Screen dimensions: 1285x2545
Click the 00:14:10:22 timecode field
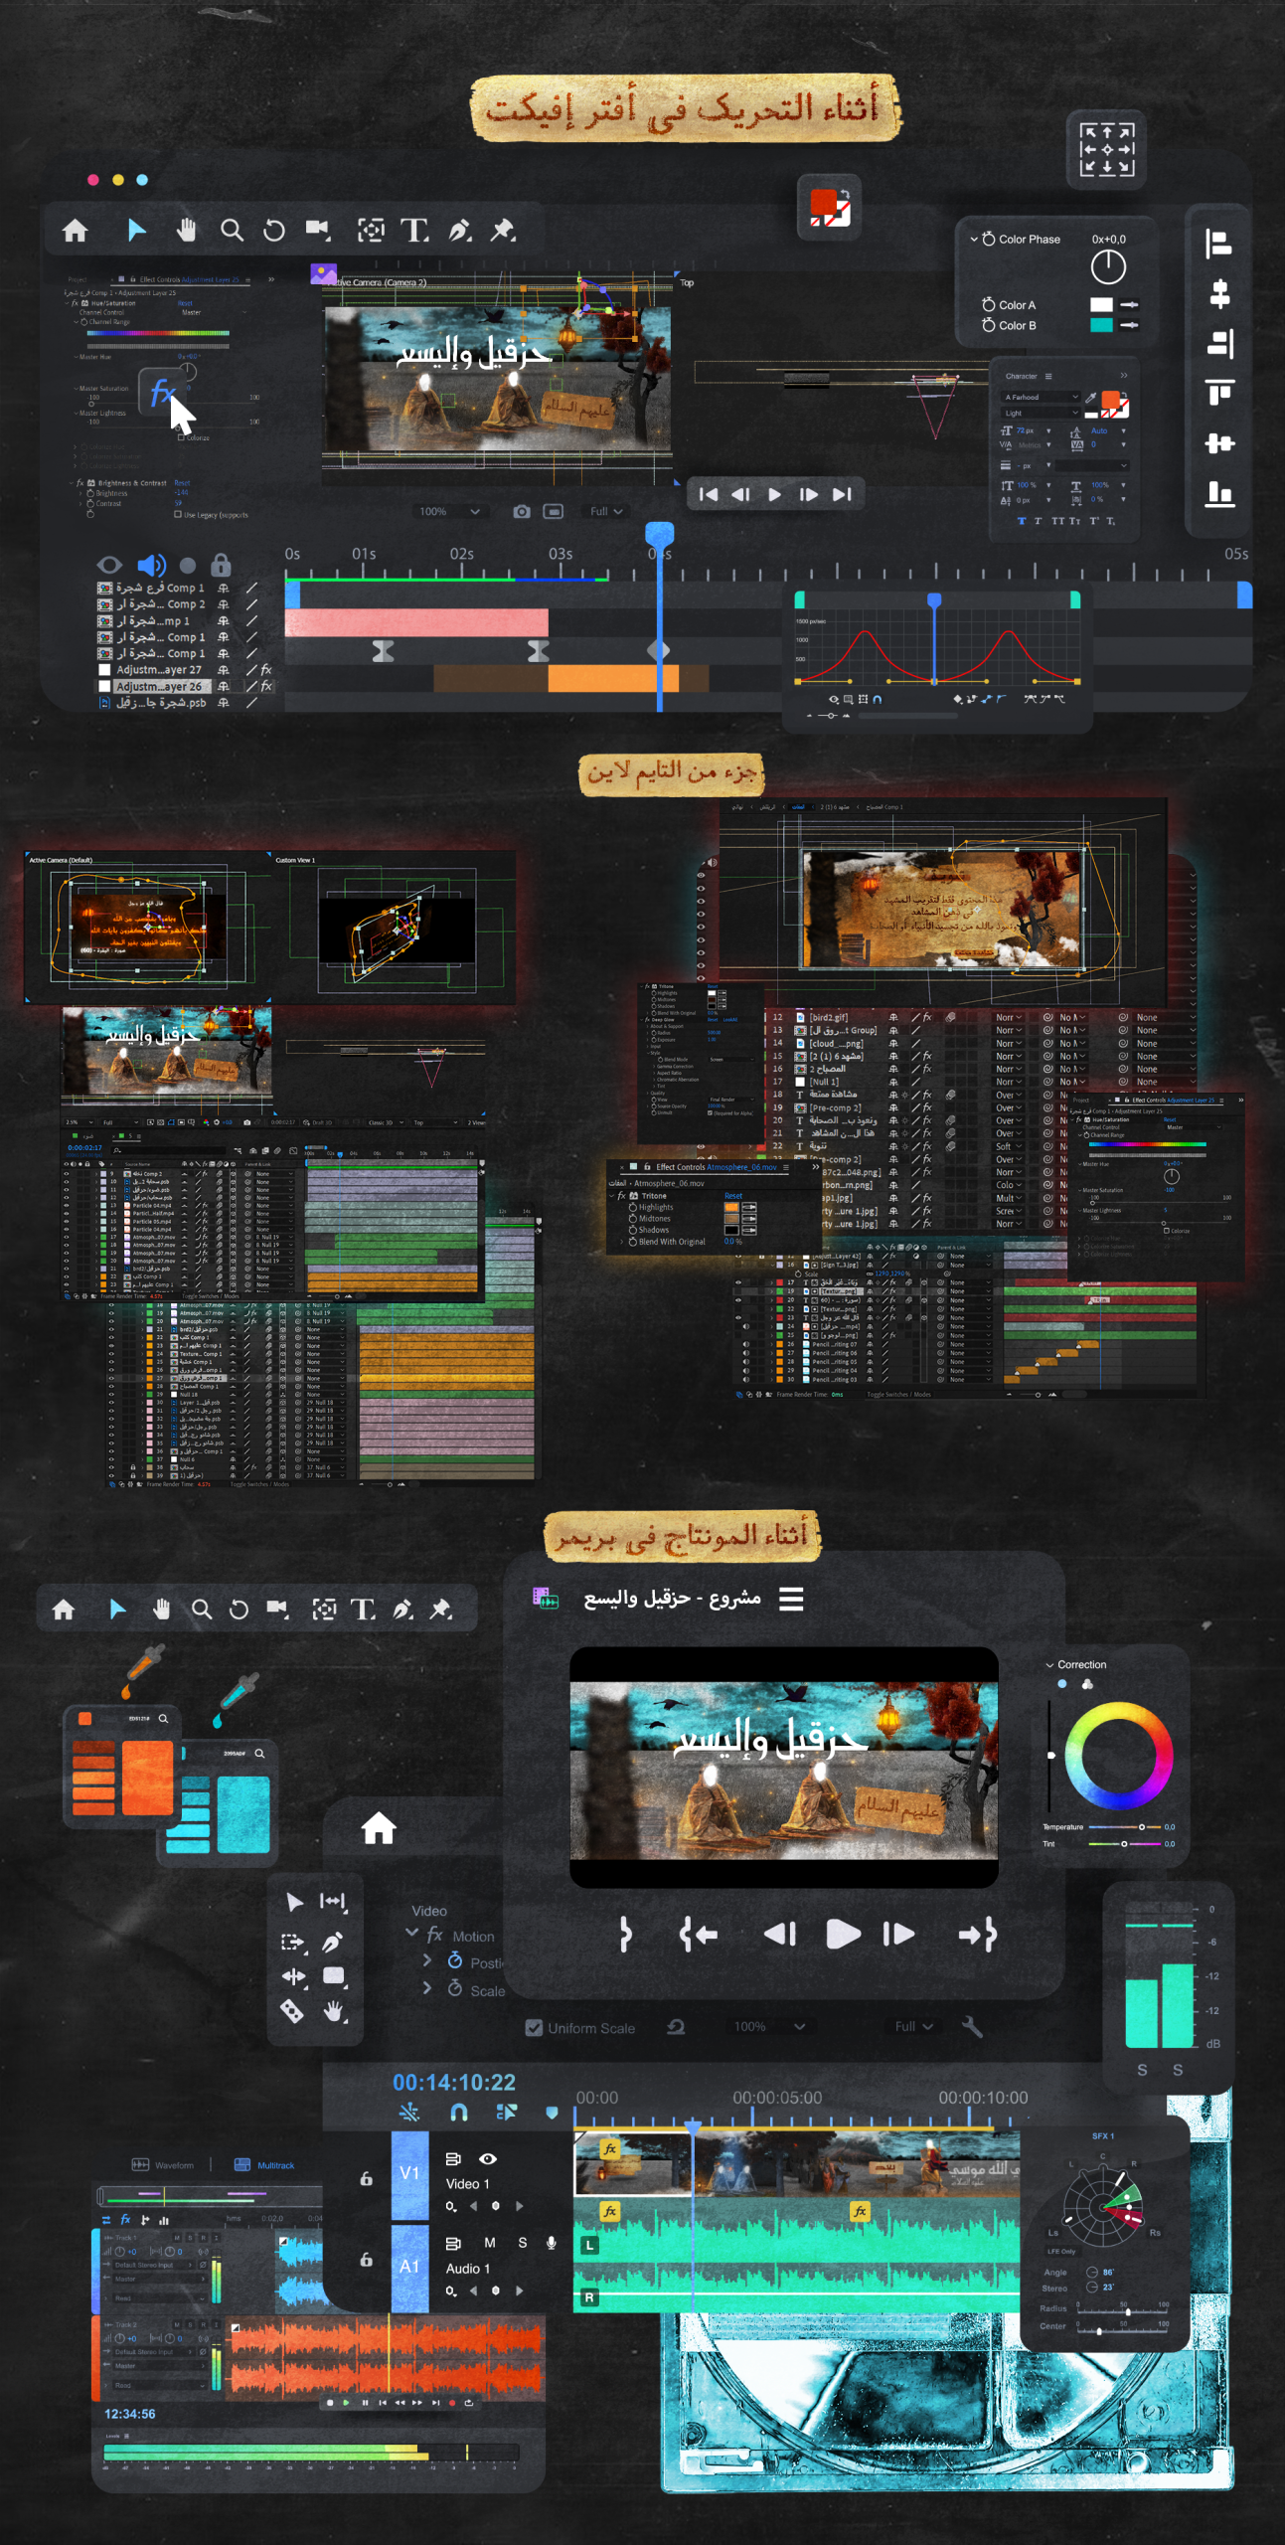pos(454,2082)
